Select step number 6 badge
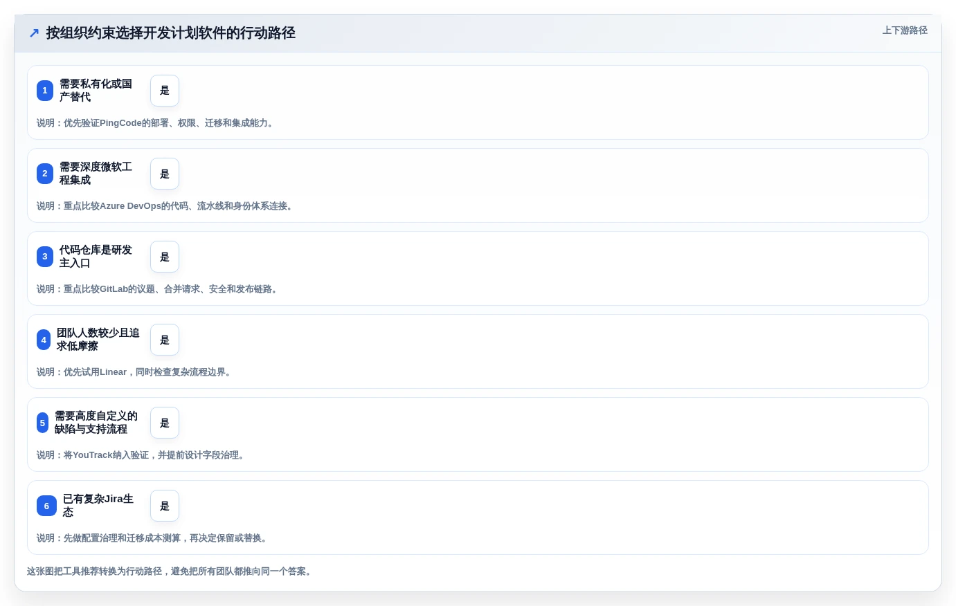 [46, 506]
